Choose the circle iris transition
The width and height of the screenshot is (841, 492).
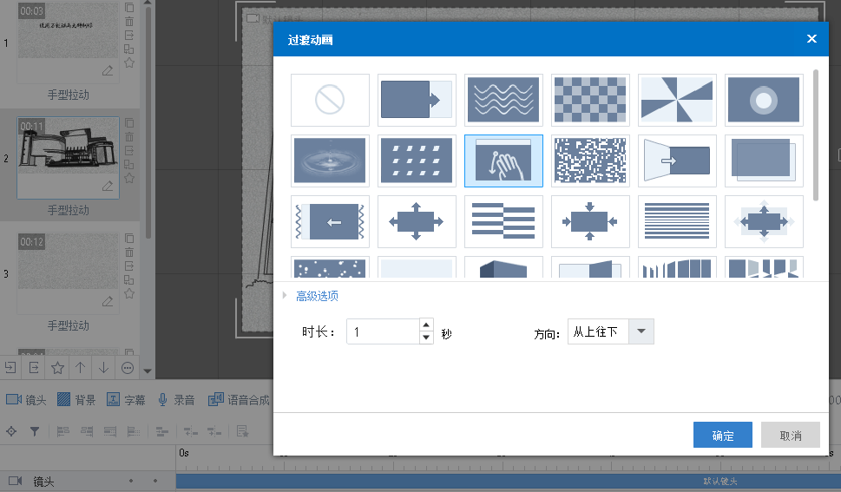pos(764,100)
